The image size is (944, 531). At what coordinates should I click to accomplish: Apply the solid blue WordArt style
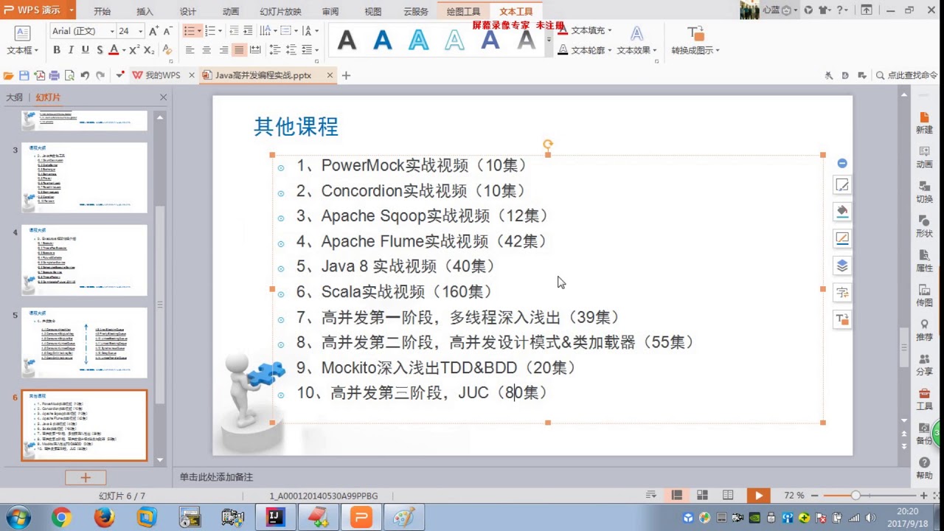[x=383, y=41]
